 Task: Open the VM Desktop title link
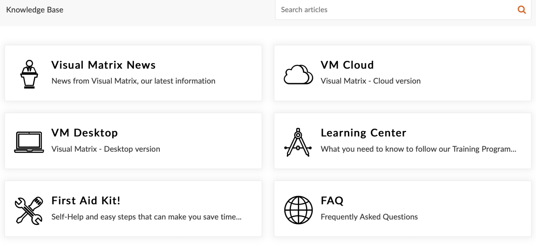(84, 133)
